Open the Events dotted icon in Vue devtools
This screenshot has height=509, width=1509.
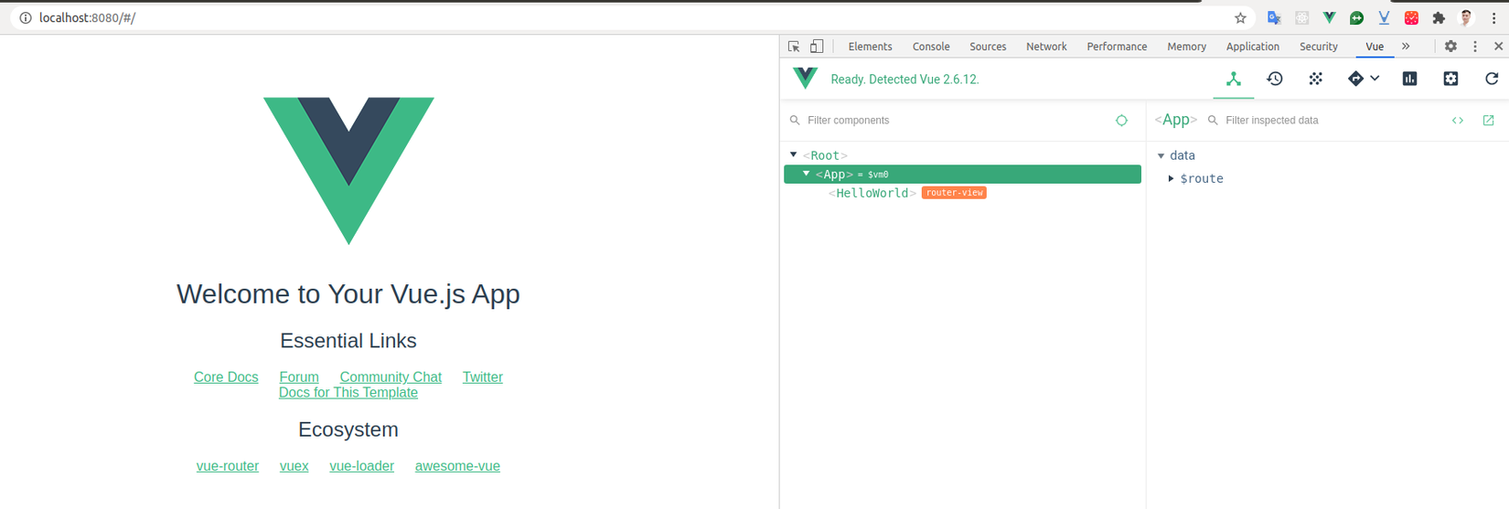(1315, 79)
